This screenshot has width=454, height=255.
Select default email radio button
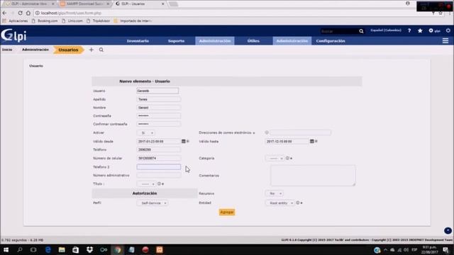pyautogui.click(x=267, y=132)
